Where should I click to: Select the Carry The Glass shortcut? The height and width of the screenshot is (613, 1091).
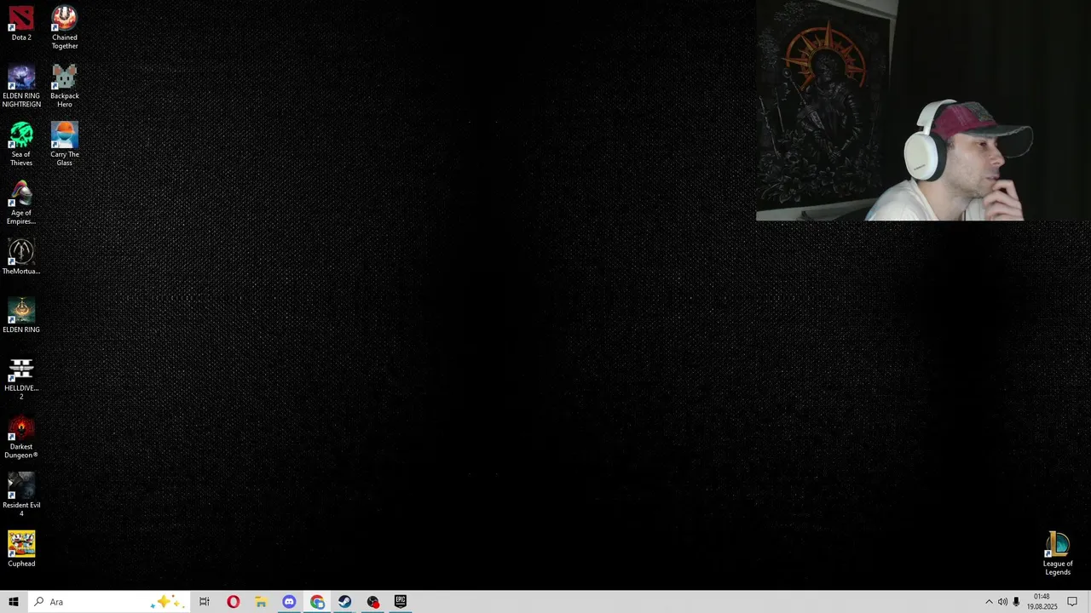click(x=64, y=145)
